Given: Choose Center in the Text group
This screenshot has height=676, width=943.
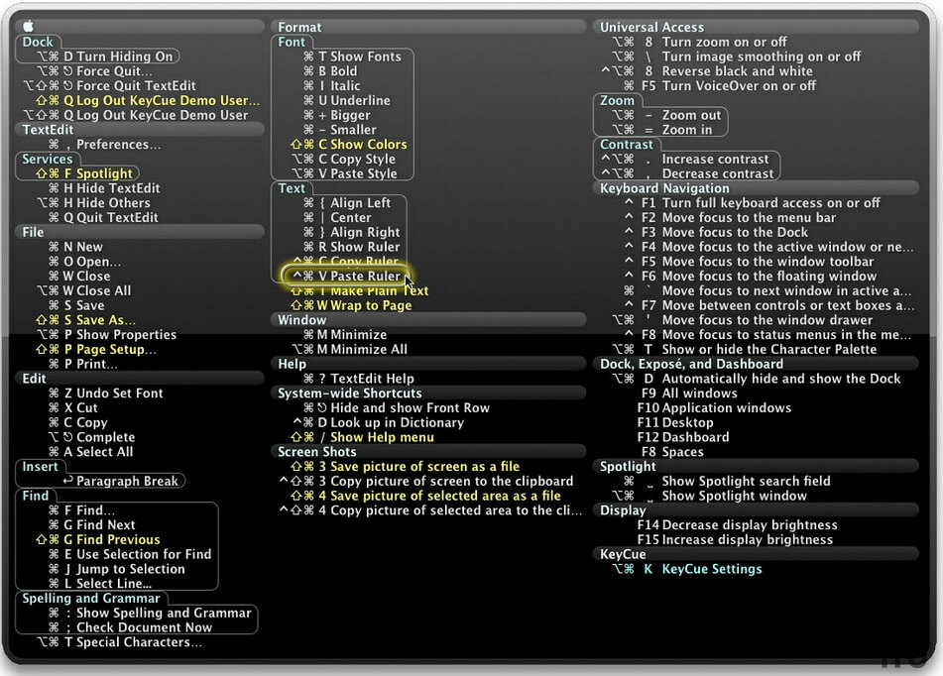Looking at the screenshot, I should (x=337, y=218).
